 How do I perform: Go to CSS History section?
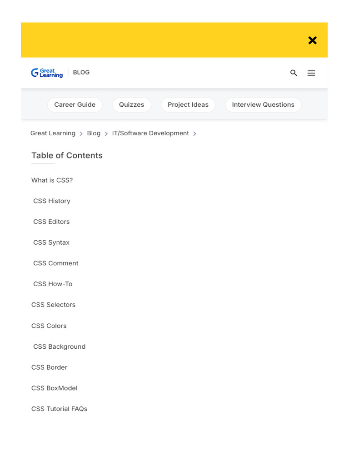pos(52,201)
